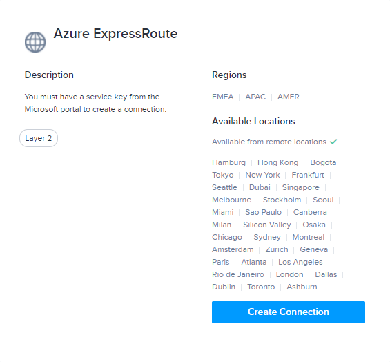Click the globe icon beside Azure ExpressRoute
390x362 pixels.
[x=35, y=42]
